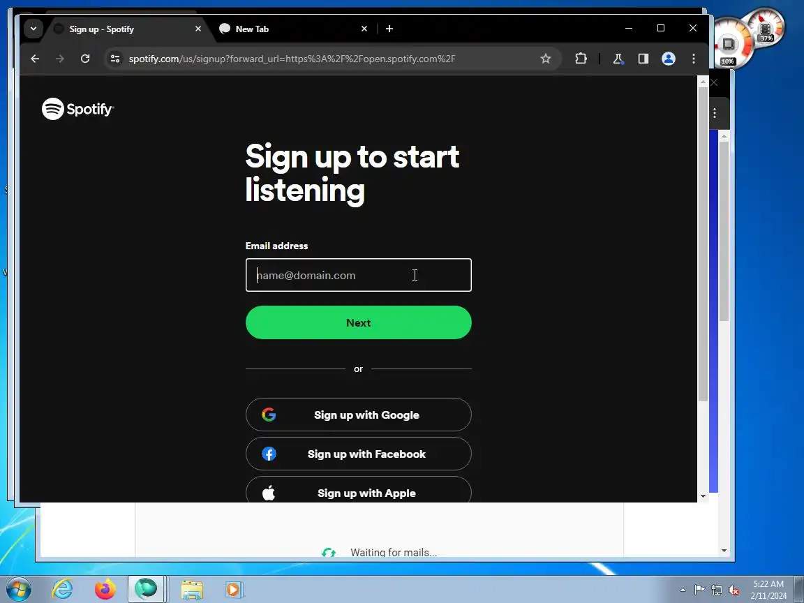
Task: Open the media player taskbar icon
Action: pos(234,589)
